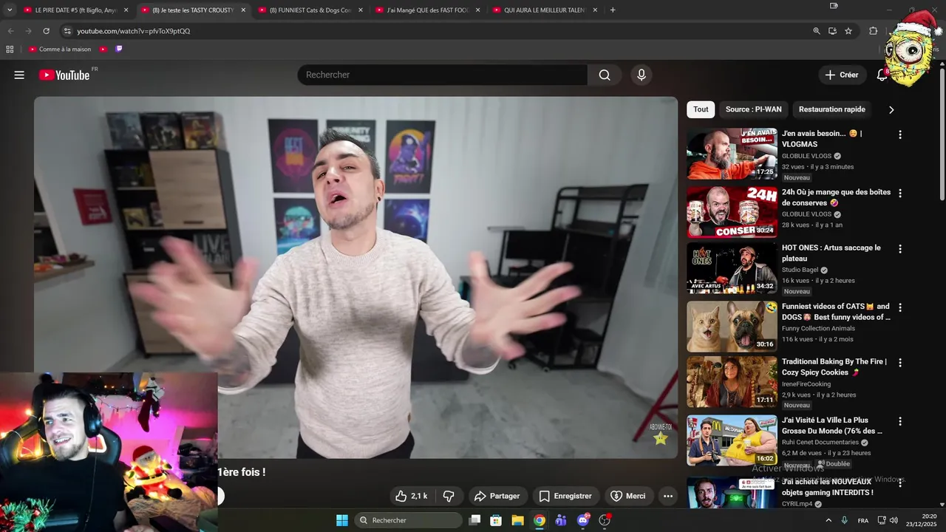
Task: Click the Créer button
Action: click(x=842, y=75)
